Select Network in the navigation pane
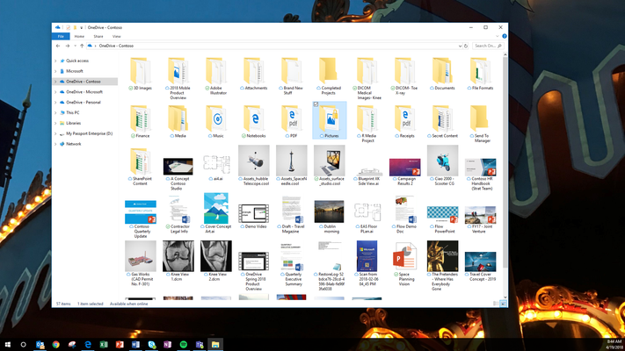 tap(73, 144)
